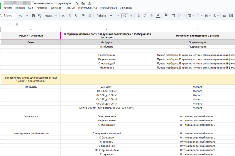Select the Раздел / Страница header cell
The height and width of the screenshot is (156, 235).
pos(31,36)
